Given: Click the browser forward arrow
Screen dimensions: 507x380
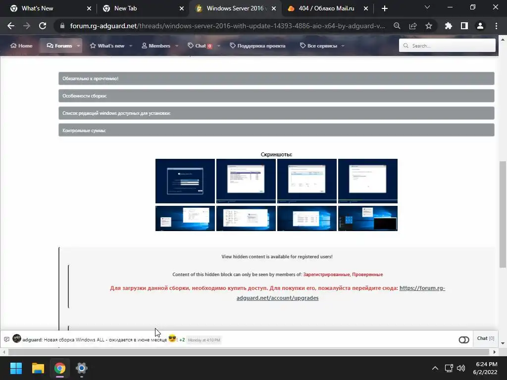Looking at the screenshot, I should [x=27, y=26].
